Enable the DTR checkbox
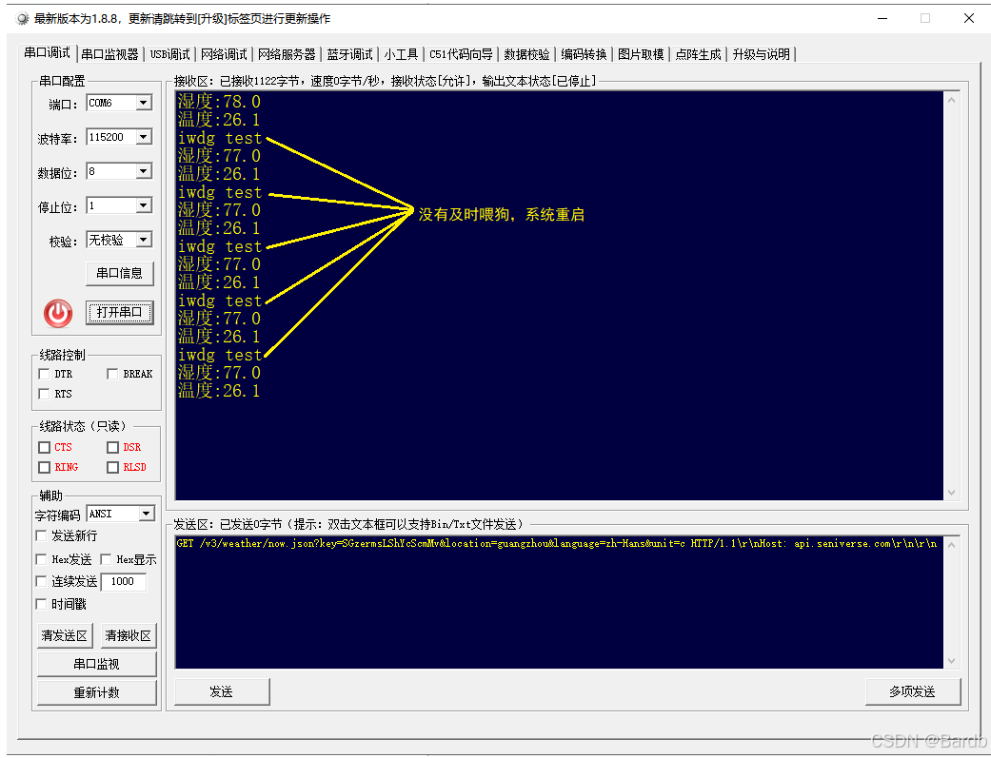Viewport: 991px width, 758px height. pyautogui.click(x=44, y=374)
